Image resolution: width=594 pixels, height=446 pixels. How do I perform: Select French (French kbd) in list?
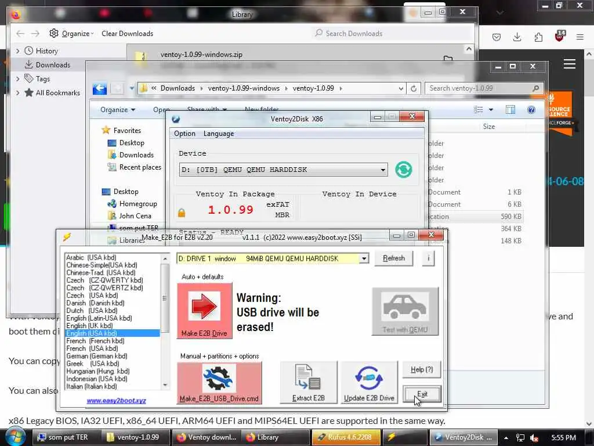pyautogui.click(x=96, y=340)
